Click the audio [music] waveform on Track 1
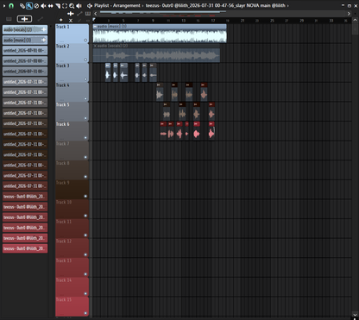The width and height of the screenshot is (359, 320). [x=160, y=36]
